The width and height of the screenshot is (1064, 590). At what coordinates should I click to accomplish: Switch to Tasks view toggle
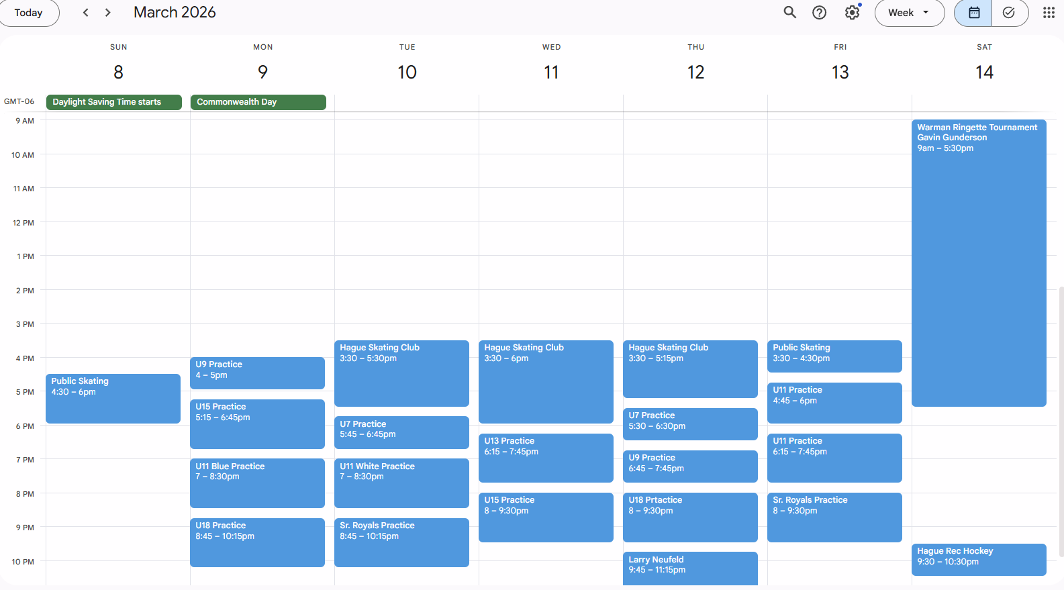tap(1008, 13)
